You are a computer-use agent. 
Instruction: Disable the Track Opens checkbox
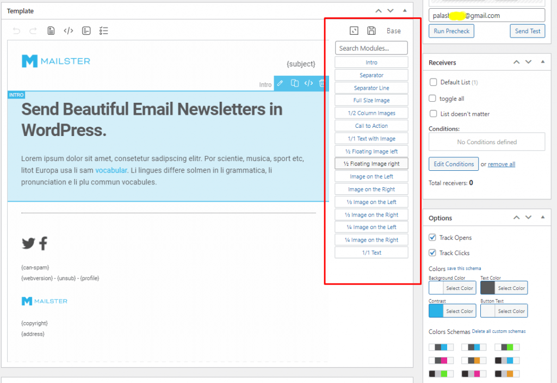click(432, 237)
